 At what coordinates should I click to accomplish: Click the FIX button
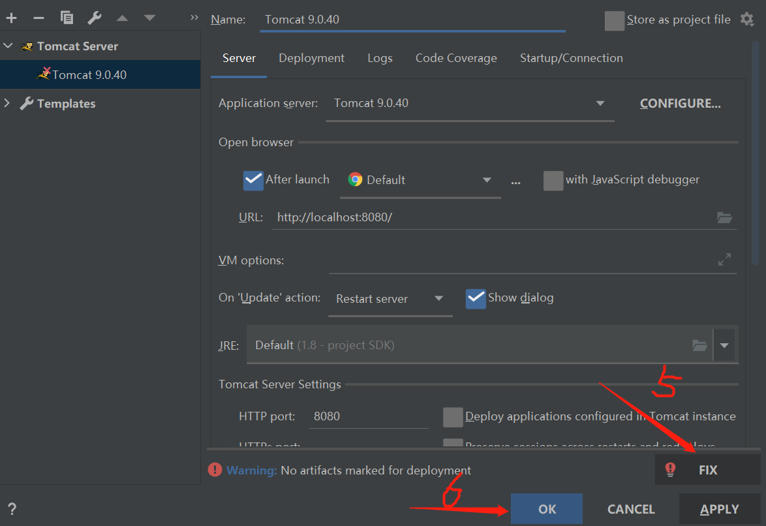[x=707, y=470]
